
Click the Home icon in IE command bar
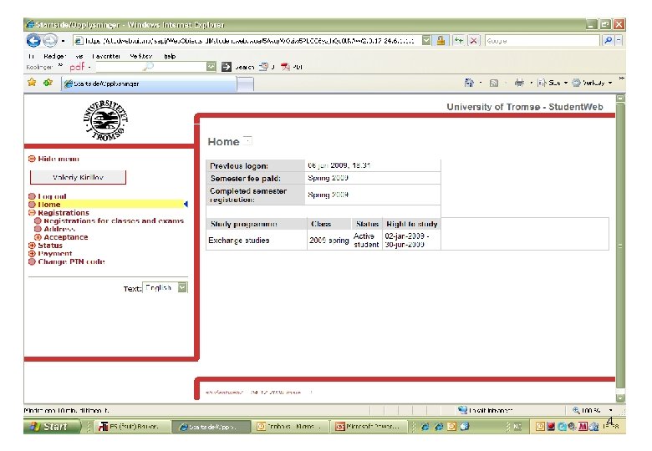469,83
